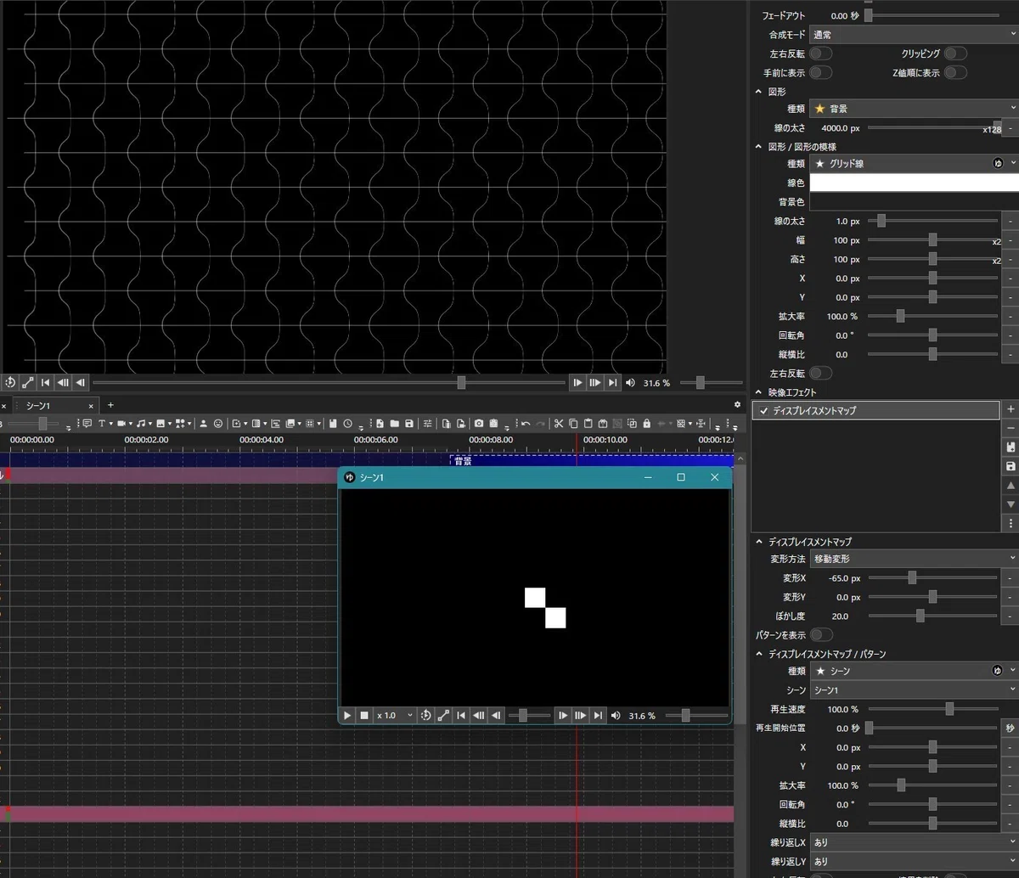1019x878 pixels.
Task: Click the new file icon in timeline toolbar
Action: [380, 423]
